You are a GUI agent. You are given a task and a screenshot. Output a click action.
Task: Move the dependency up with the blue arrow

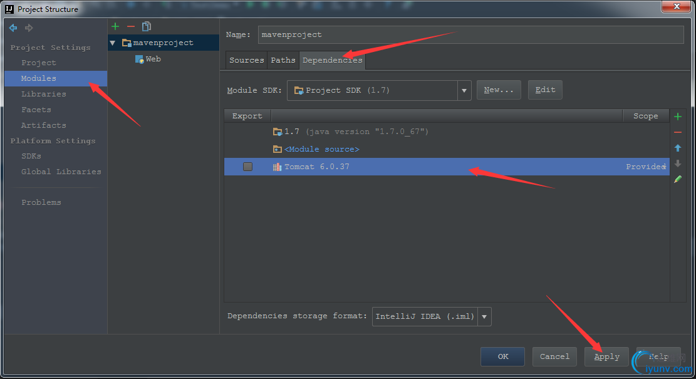click(678, 148)
